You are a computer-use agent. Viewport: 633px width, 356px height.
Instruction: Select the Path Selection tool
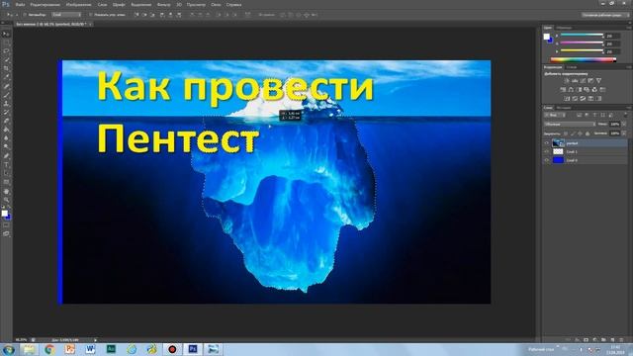pos(6,174)
